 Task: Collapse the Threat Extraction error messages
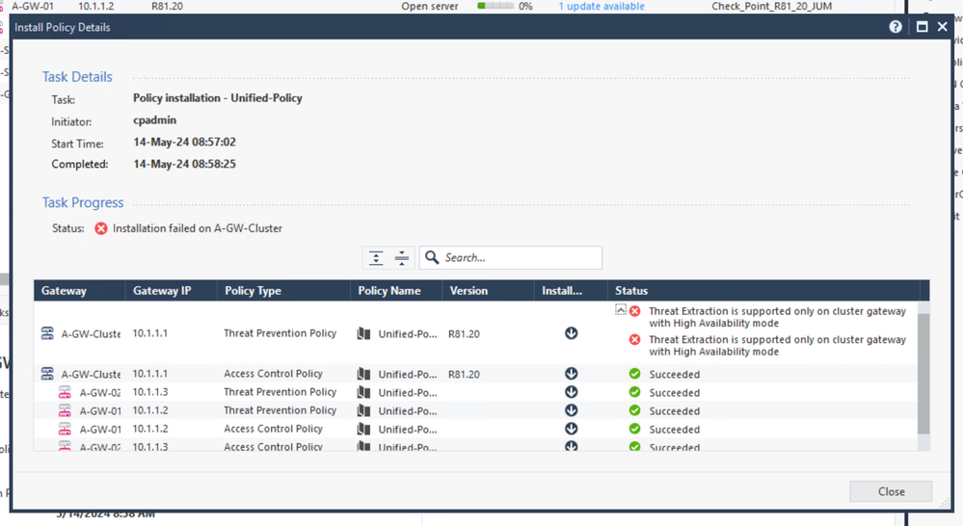pyautogui.click(x=621, y=310)
